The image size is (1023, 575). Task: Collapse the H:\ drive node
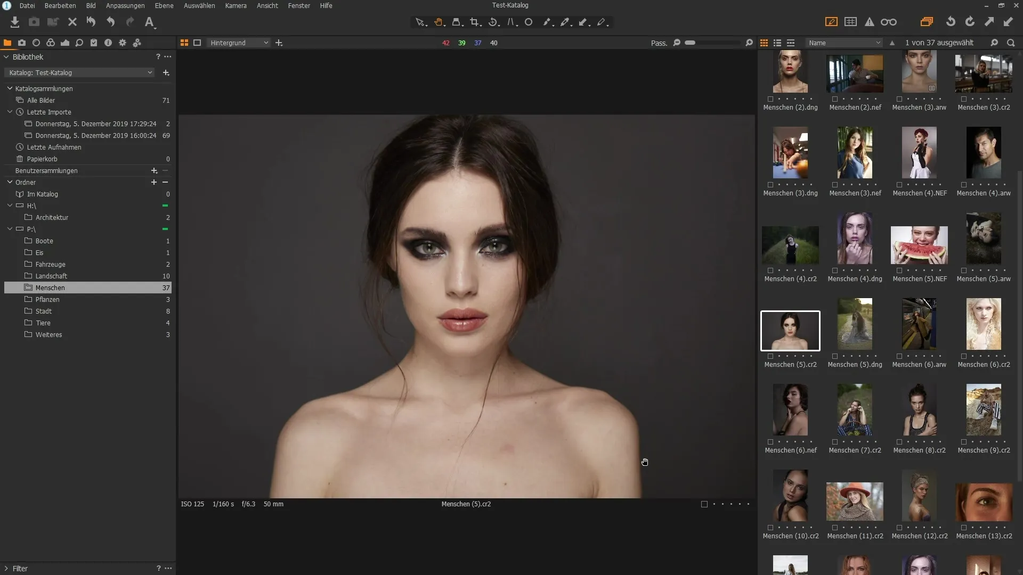pos(10,206)
